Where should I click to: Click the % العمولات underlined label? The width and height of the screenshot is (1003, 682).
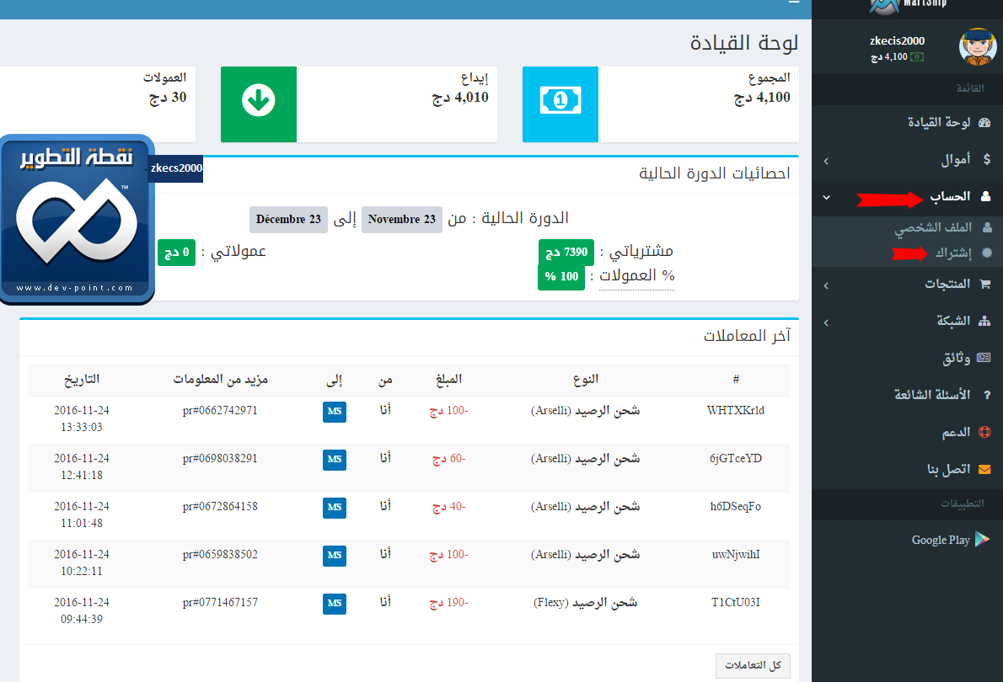pyautogui.click(x=636, y=276)
